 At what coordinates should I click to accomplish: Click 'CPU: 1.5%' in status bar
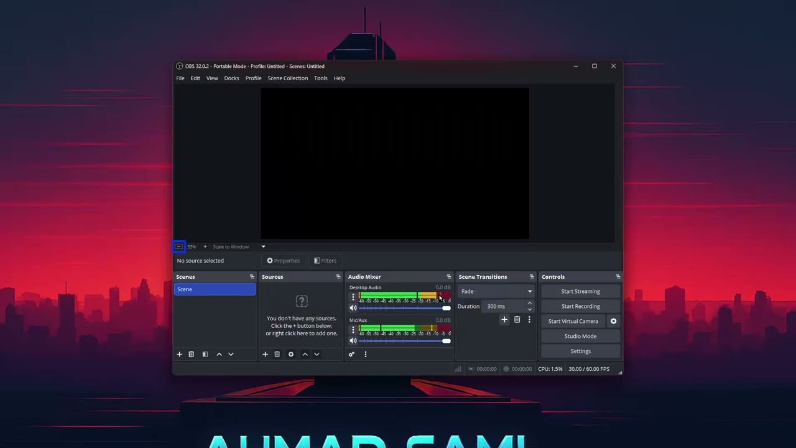[x=550, y=369]
